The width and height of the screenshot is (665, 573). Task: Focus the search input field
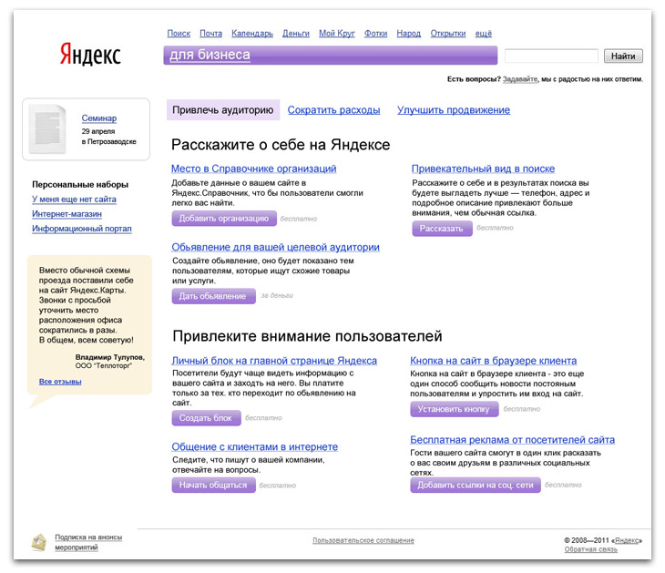[x=551, y=56]
